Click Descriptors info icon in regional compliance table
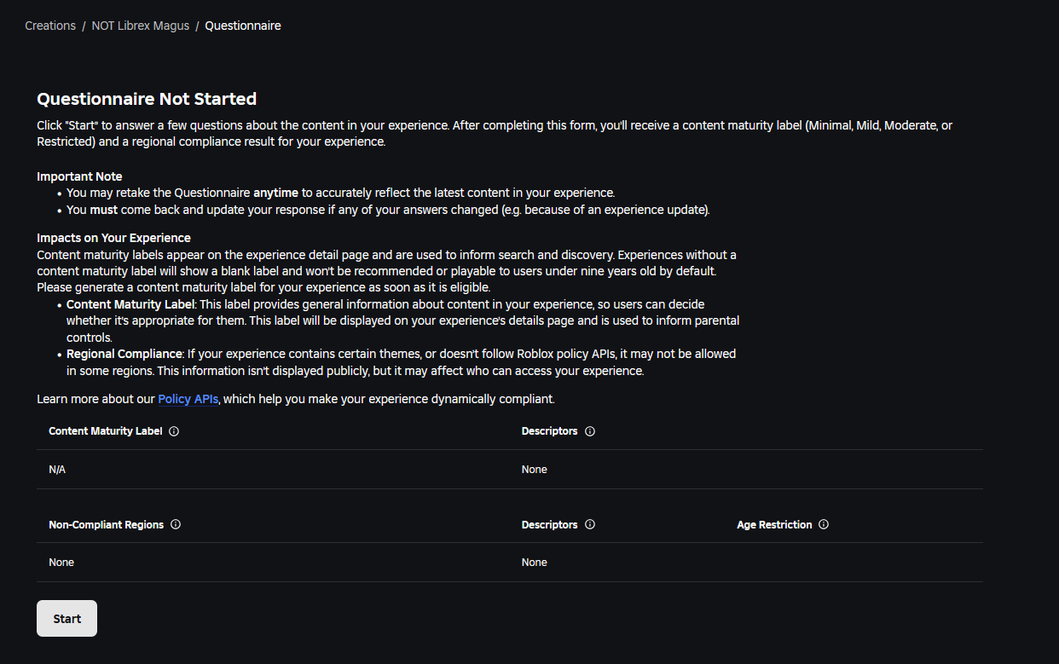This screenshot has height=664, width=1059. pos(590,524)
